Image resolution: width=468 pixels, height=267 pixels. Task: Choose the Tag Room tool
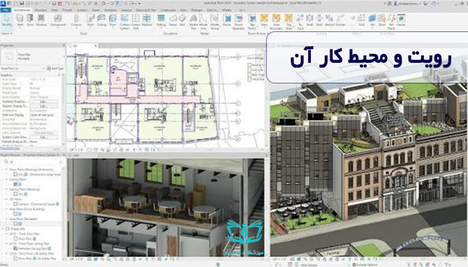pyautogui.click(x=252, y=22)
